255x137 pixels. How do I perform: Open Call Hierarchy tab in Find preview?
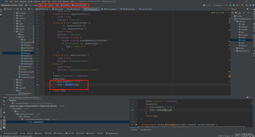click(x=146, y=130)
